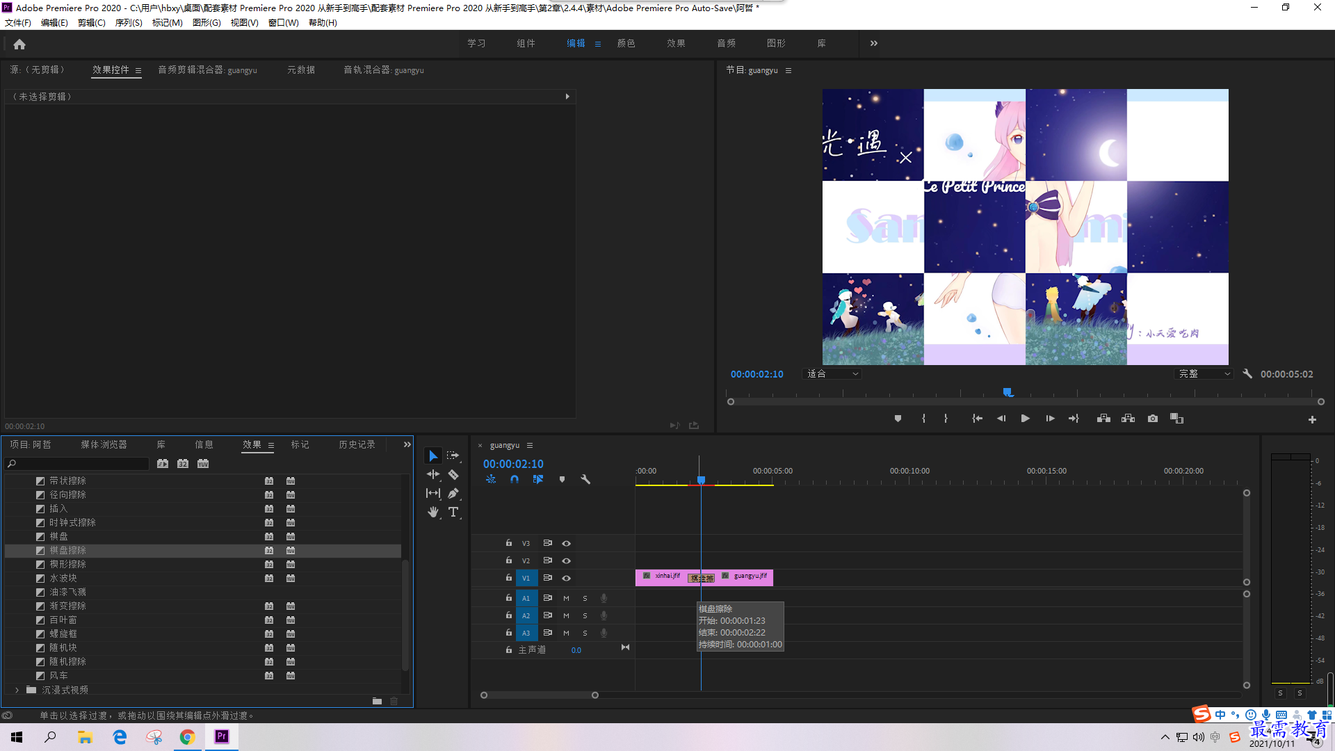Open 窗口(W) menu

tap(284, 22)
